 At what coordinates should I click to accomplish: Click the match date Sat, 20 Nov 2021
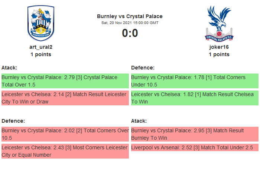click(x=130, y=23)
